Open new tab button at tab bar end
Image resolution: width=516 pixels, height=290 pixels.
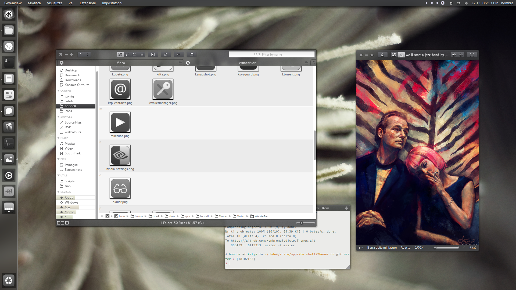coord(313,63)
